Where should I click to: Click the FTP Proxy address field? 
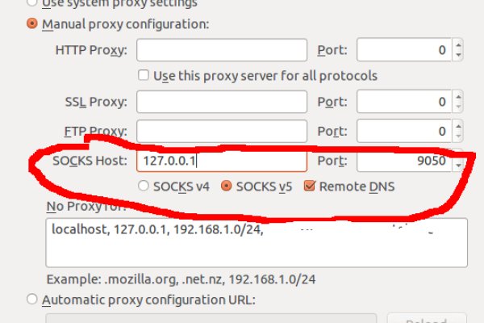(222, 130)
